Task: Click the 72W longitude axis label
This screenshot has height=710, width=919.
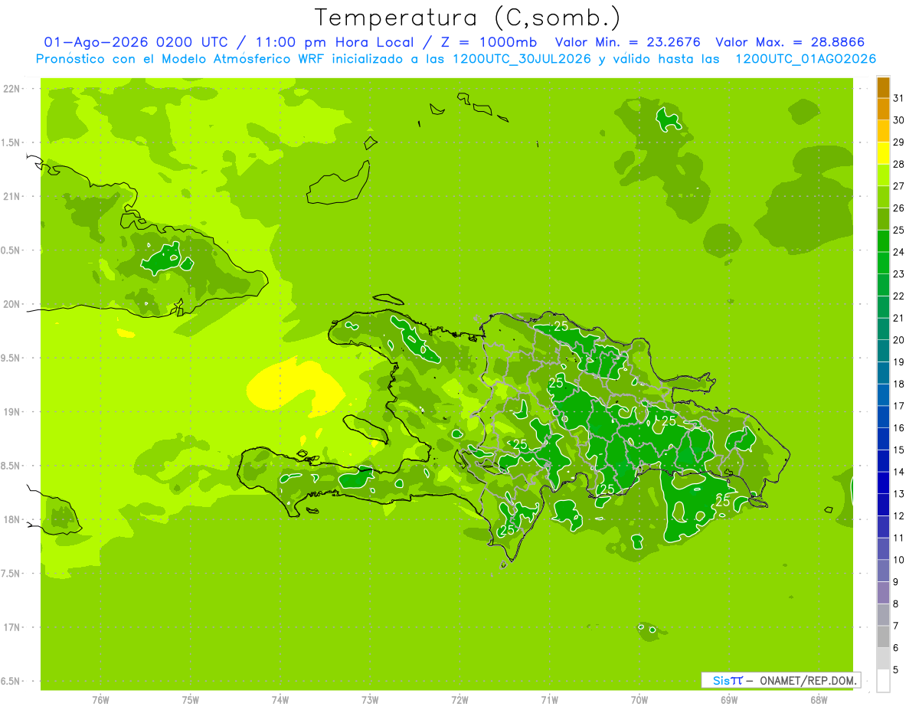Action: point(460,700)
